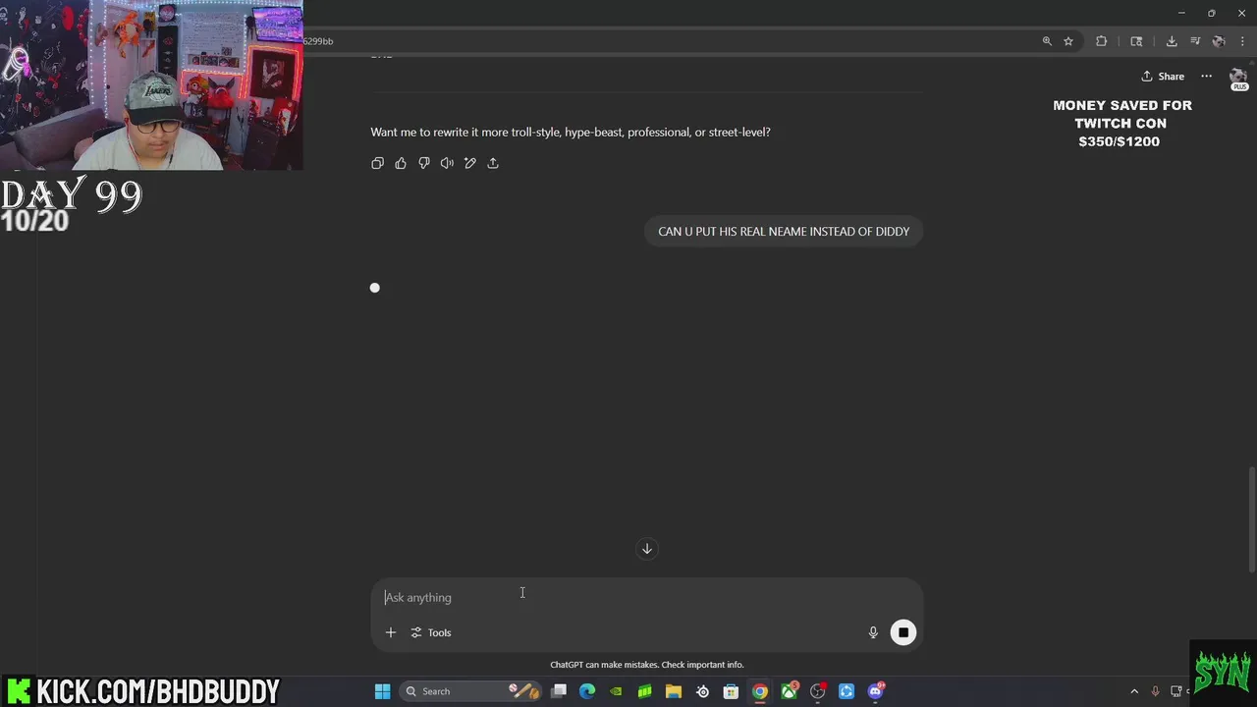The width and height of the screenshot is (1257, 707).
Task: Open Task View in taskbar
Action: point(559,691)
